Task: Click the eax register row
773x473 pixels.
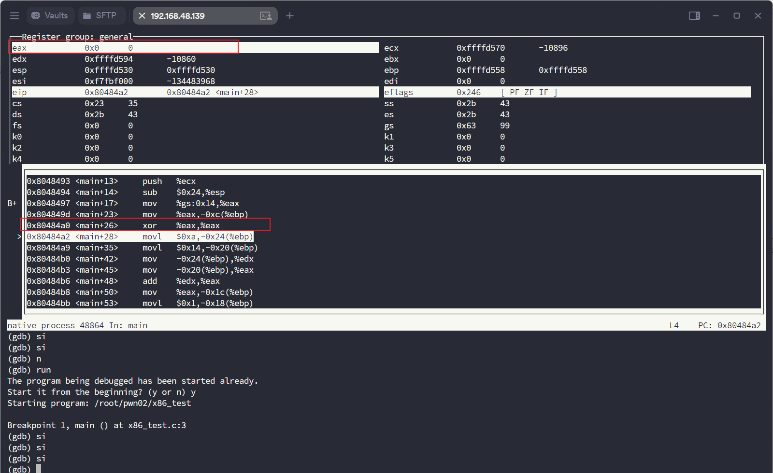Action: tap(195, 48)
